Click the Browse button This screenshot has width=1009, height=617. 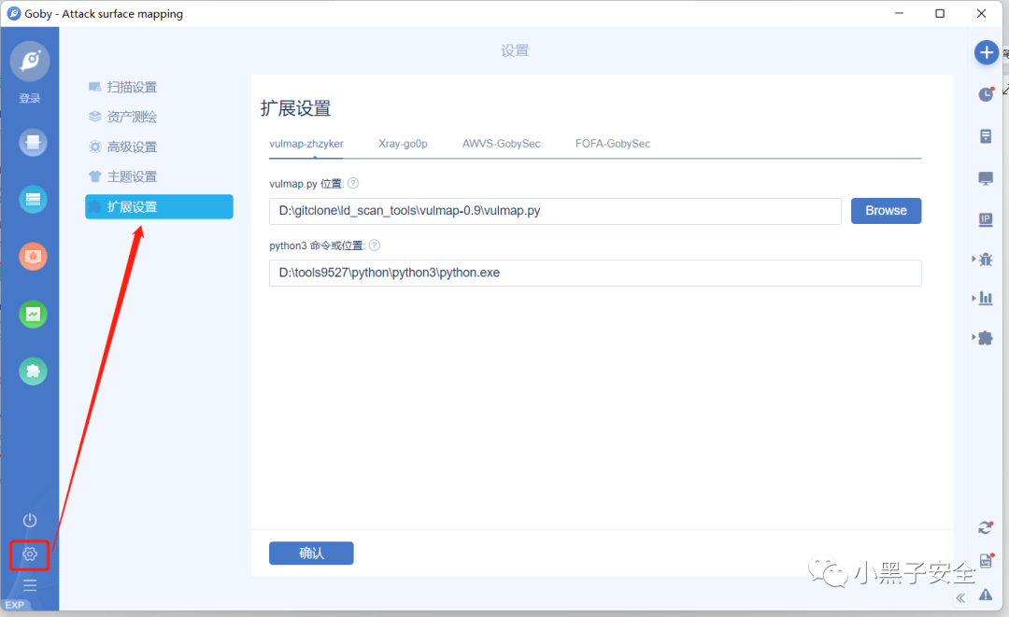[886, 211]
